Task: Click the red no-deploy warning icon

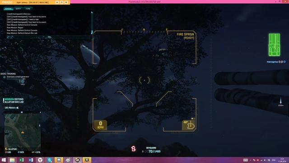Action: click(x=134, y=149)
